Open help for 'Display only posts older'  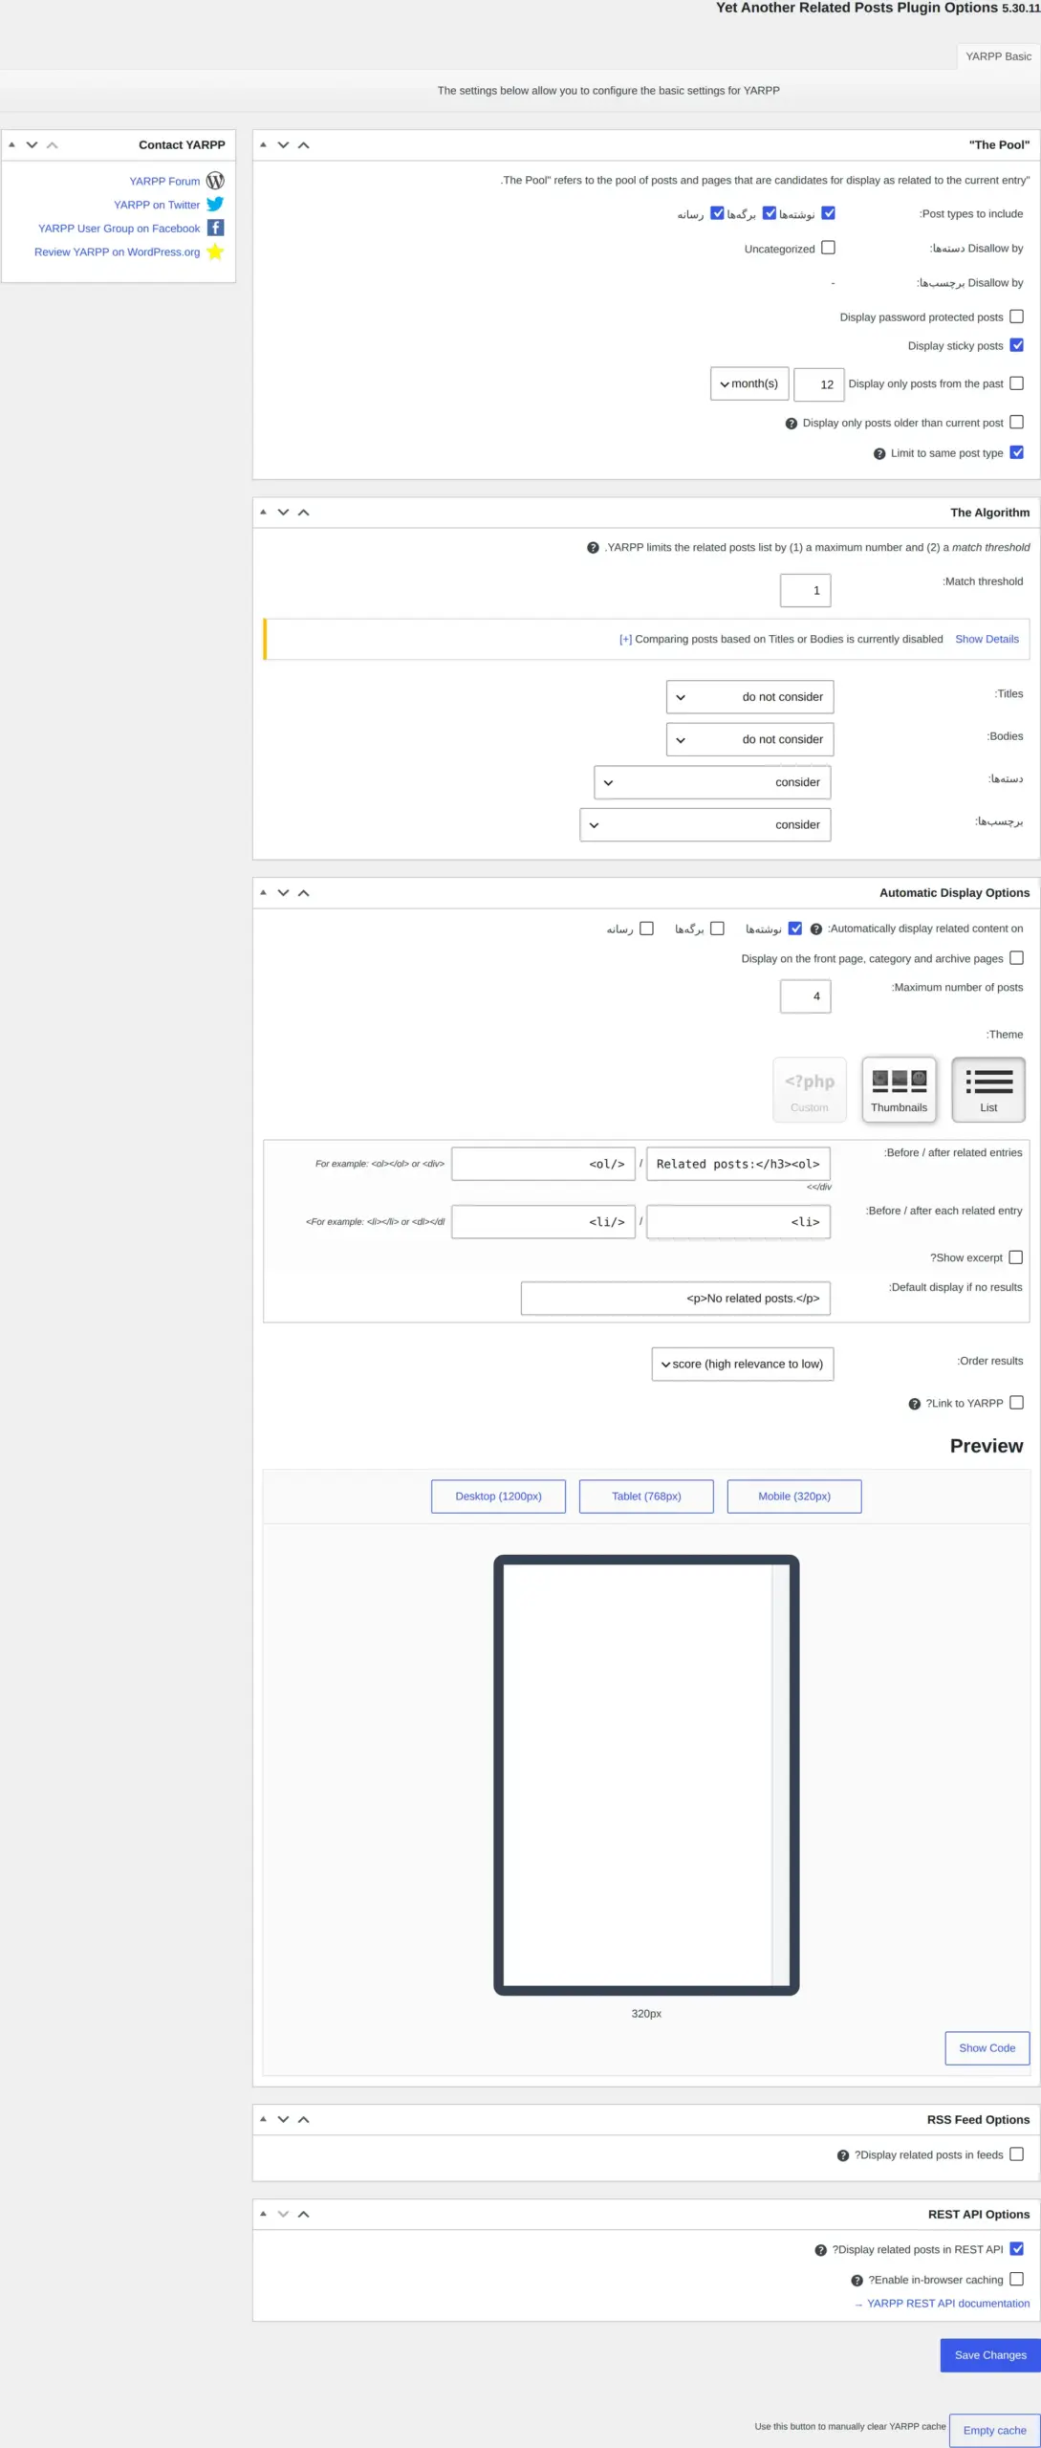[x=792, y=424]
